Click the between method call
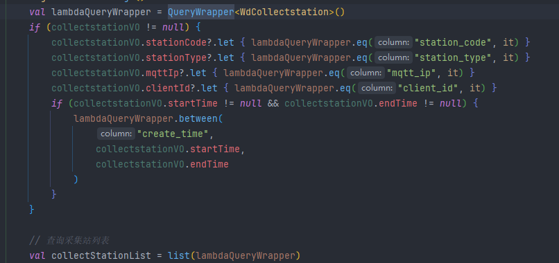Image resolution: width=559 pixels, height=263 pixels. point(198,118)
